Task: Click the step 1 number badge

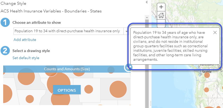Action: pyautogui.click(x=5, y=23)
